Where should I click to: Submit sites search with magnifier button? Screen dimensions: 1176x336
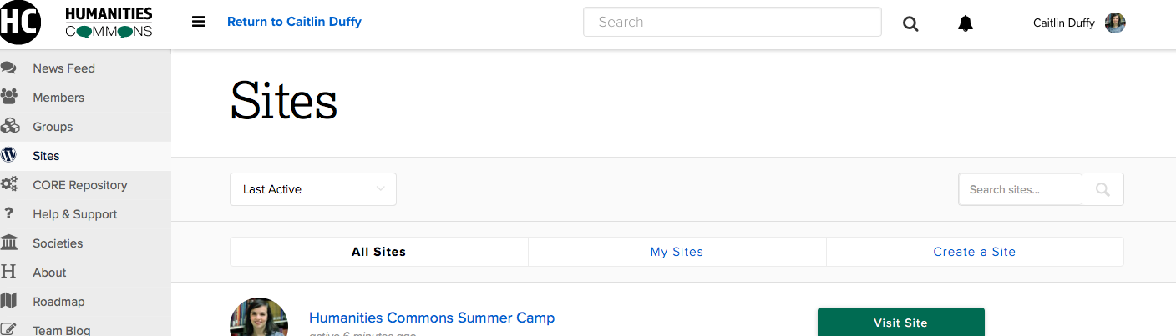click(1102, 189)
